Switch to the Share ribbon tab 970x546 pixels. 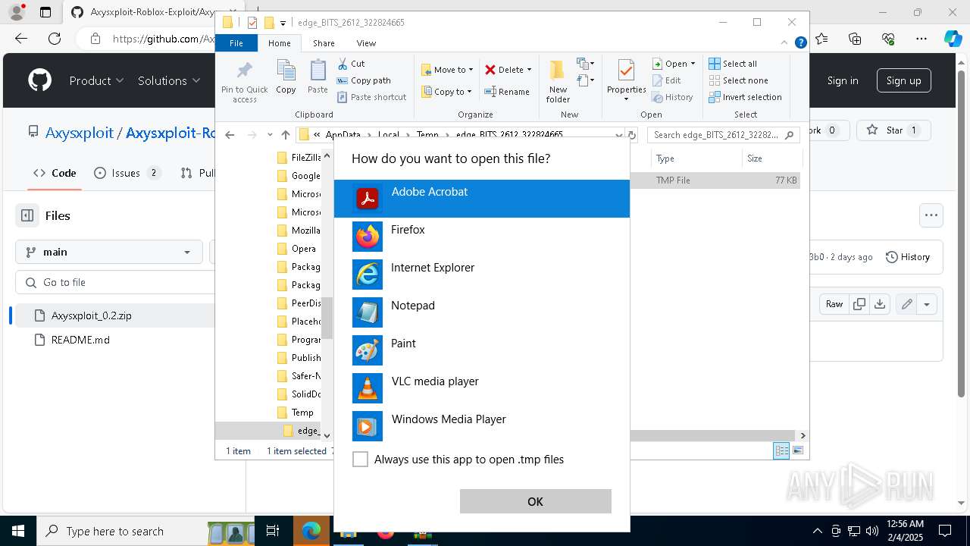point(324,43)
